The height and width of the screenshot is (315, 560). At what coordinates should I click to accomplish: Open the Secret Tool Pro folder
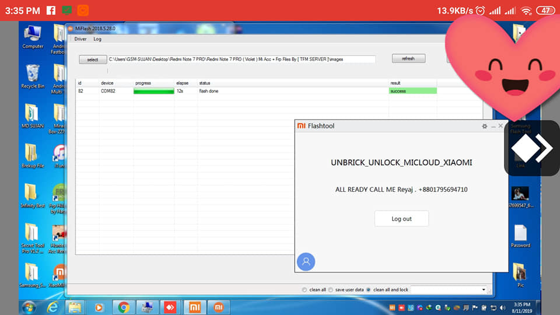click(33, 238)
